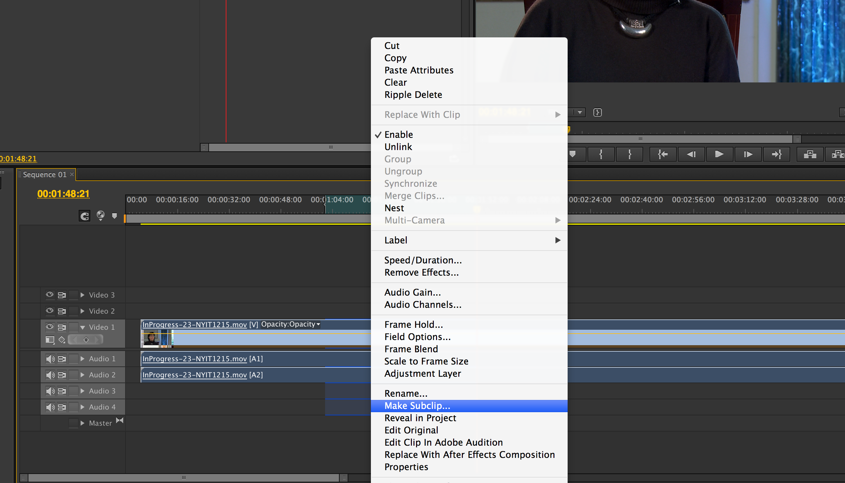Click the Sequence 01 tab
845x483 pixels.
[45, 175]
